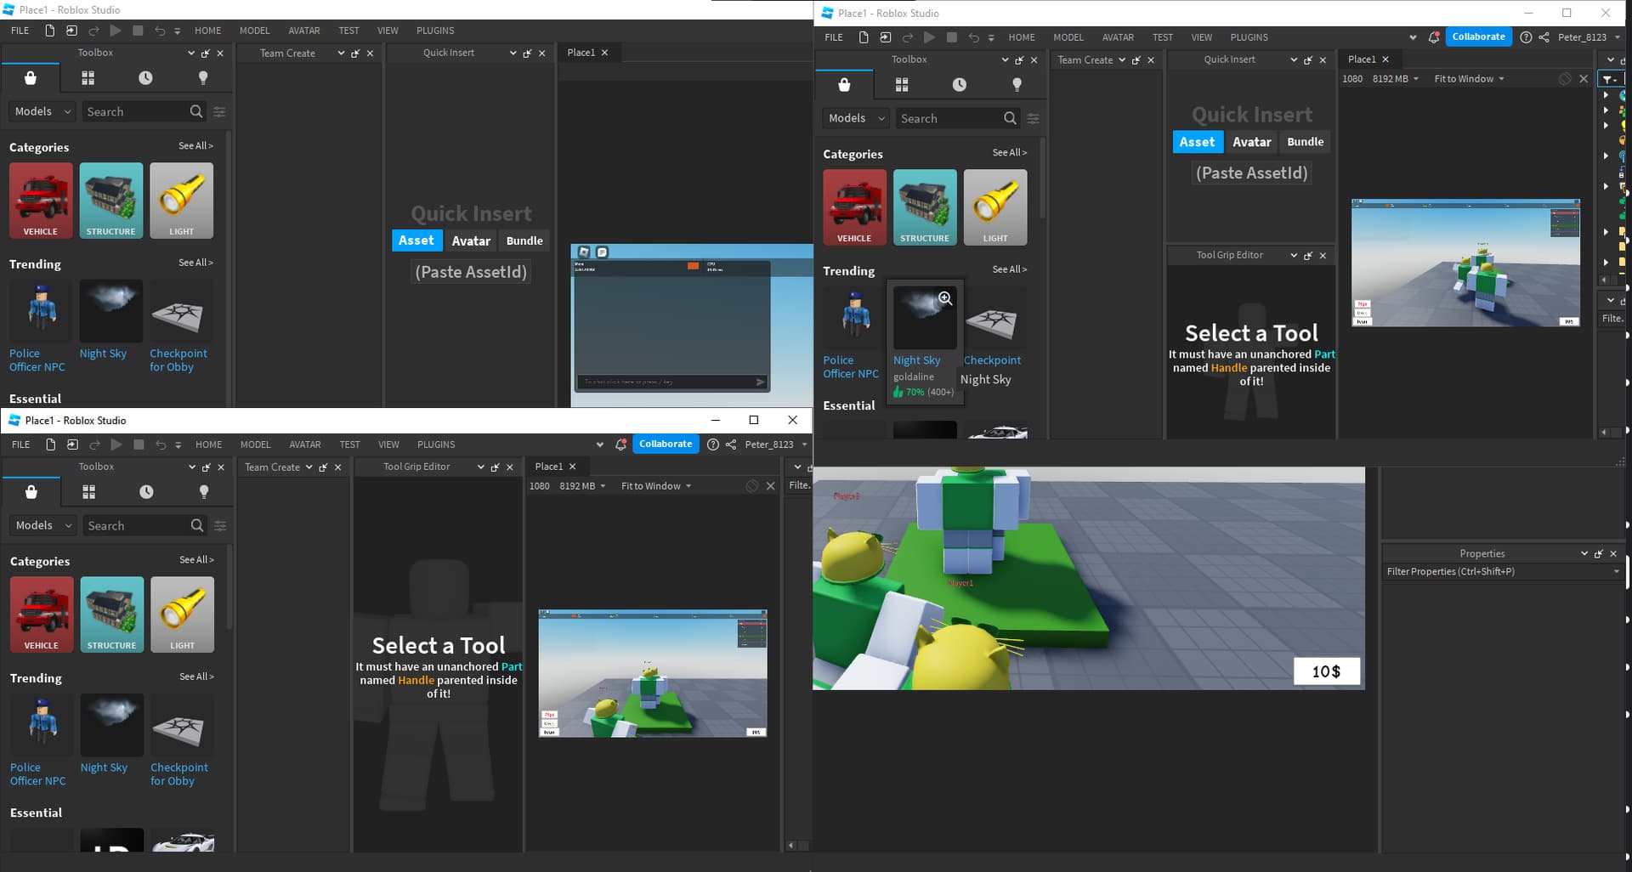Open Inventory grid tab in top-left Toolbox
Screen dimensions: 1632x872
[88, 78]
